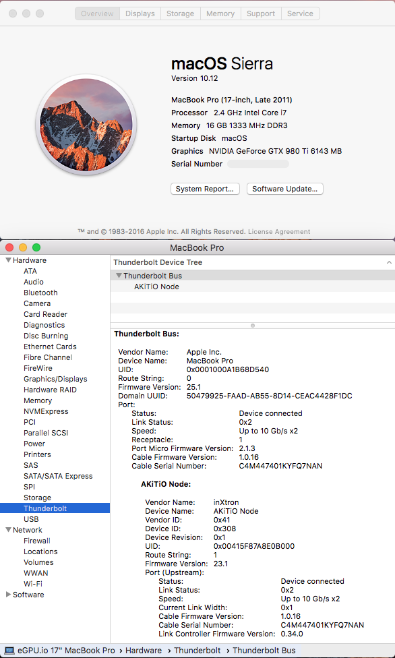Select Disc Burning in the sidebar
Image resolution: width=395 pixels, height=658 pixels.
[46, 336]
